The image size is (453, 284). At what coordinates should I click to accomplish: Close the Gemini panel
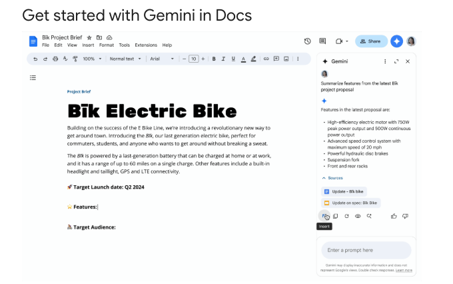408,61
